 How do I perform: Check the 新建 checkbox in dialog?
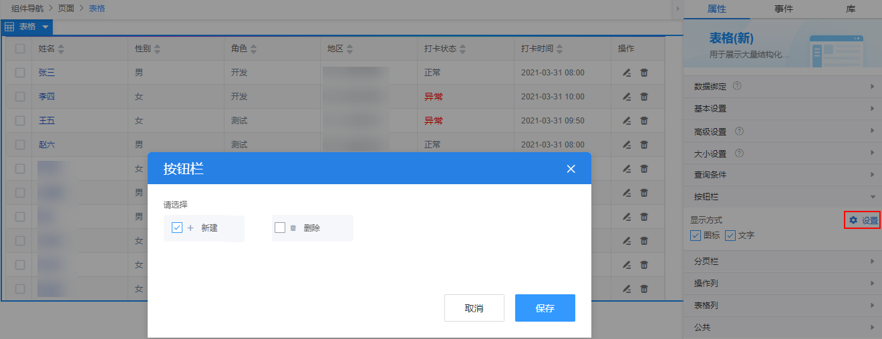[x=177, y=228]
